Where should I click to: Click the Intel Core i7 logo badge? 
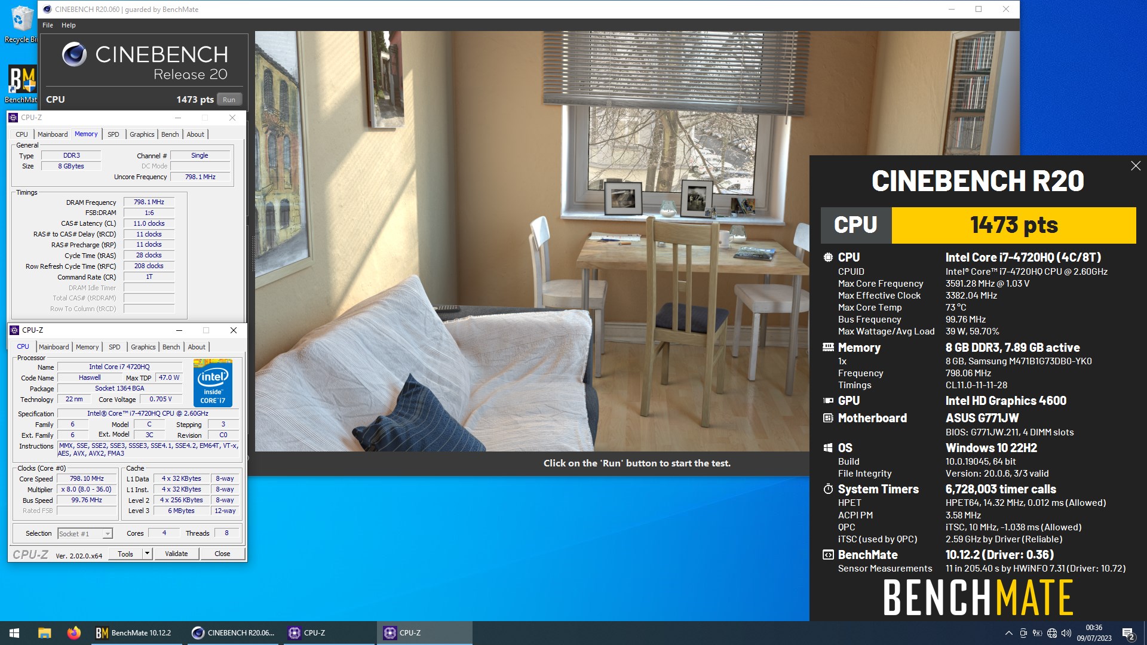coord(213,383)
